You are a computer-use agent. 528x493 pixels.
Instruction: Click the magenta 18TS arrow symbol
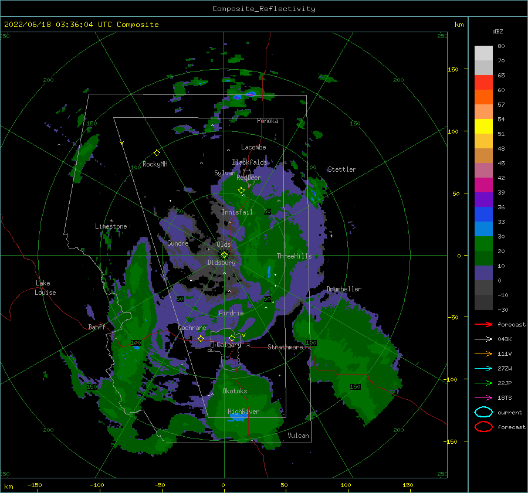(x=483, y=397)
